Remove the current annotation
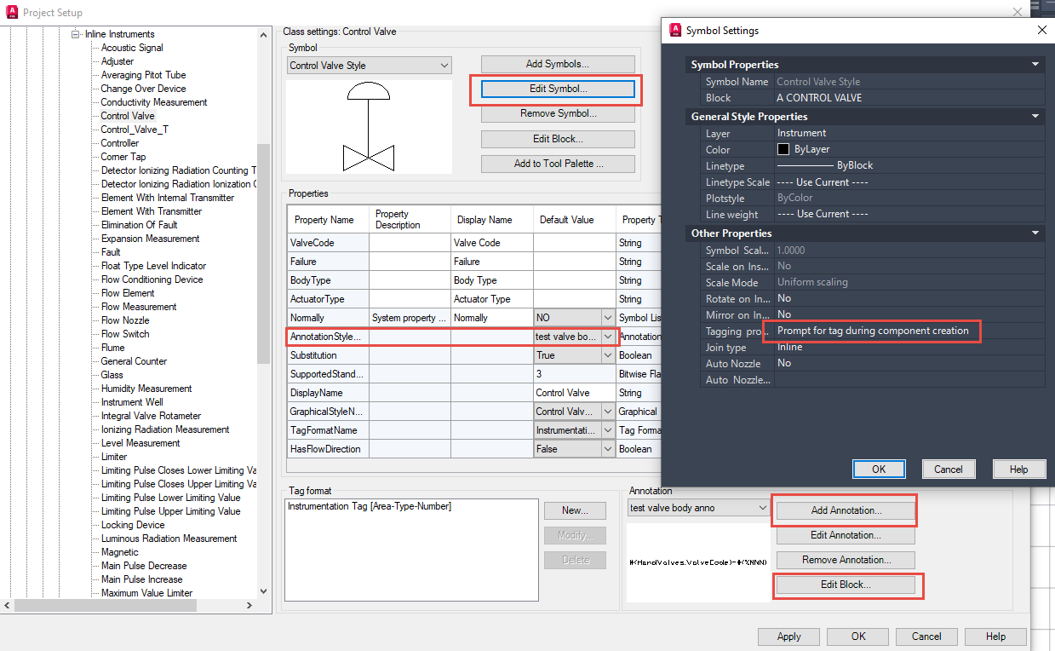This screenshot has height=651, width=1055. tap(844, 560)
